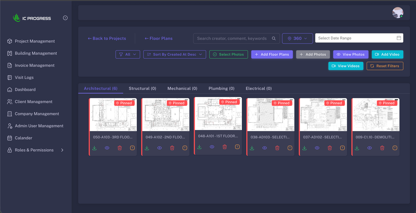Screen dimensions: 416x213
Task: Delete the 049-A102-2ND FLOO... floor plan
Action: pyautogui.click(x=172, y=148)
